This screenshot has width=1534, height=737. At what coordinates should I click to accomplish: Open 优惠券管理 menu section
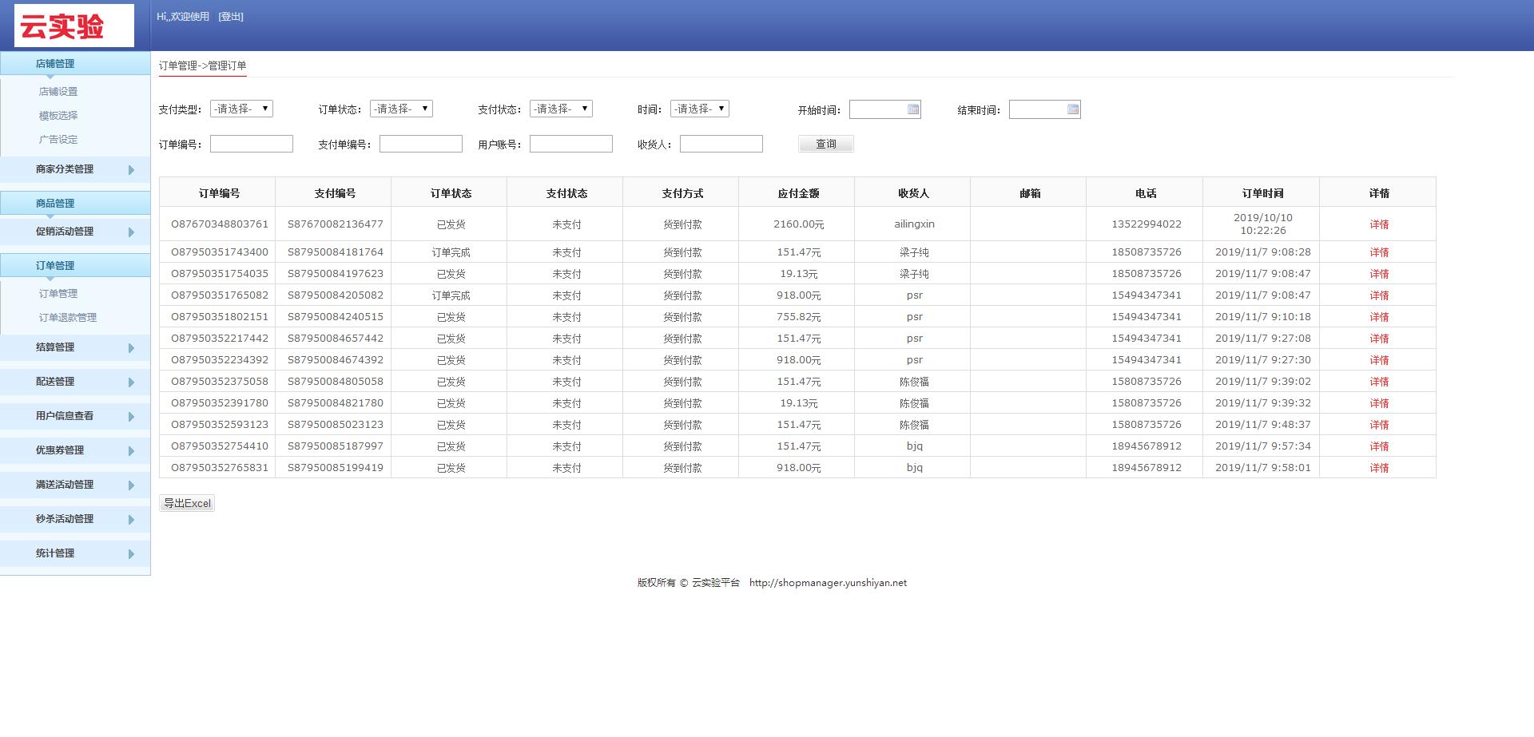tap(60, 450)
